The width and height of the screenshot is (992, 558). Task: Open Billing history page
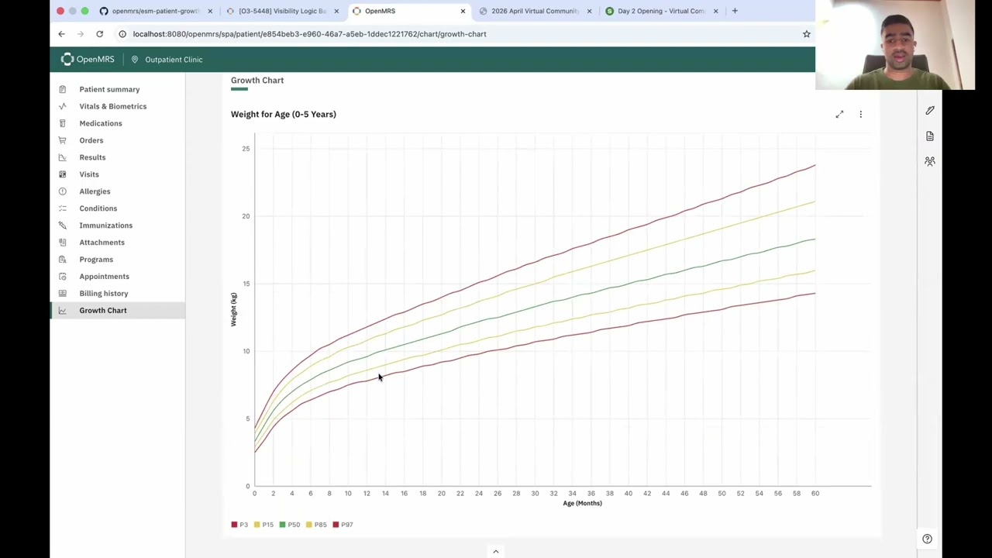pyautogui.click(x=103, y=294)
